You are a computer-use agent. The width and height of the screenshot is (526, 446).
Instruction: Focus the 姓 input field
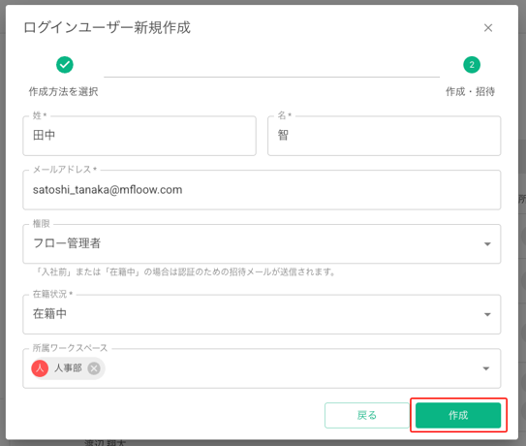tap(139, 136)
